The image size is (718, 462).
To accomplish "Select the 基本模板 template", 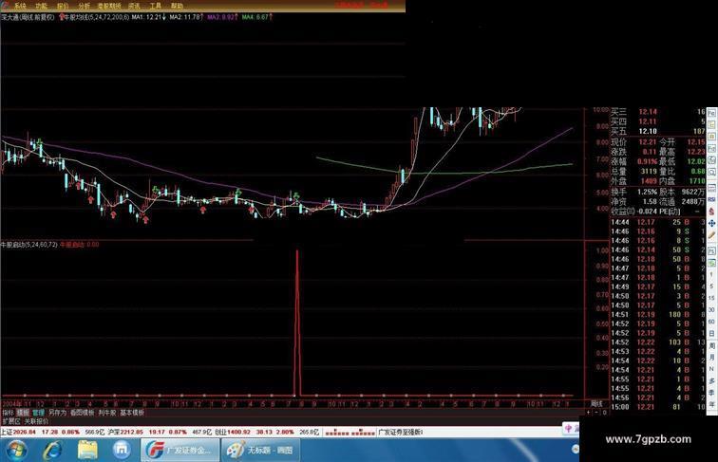I will pyautogui.click(x=132, y=413).
